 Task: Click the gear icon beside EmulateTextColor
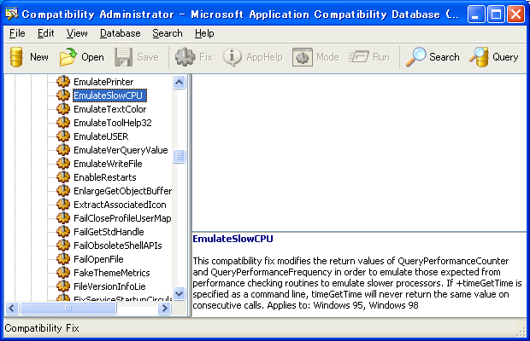[63, 109]
